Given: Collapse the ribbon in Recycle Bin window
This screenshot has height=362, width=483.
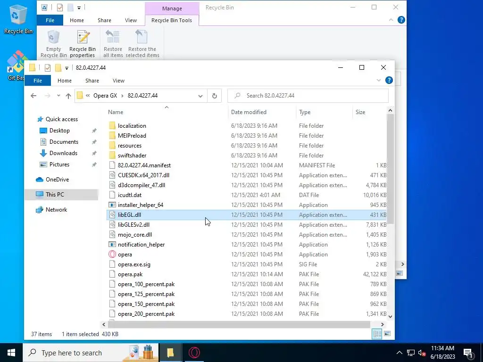Looking at the screenshot, I should coord(391,20).
